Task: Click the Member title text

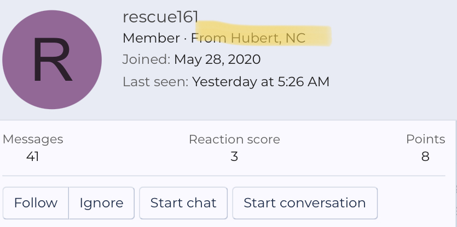Action: click(151, 38)
